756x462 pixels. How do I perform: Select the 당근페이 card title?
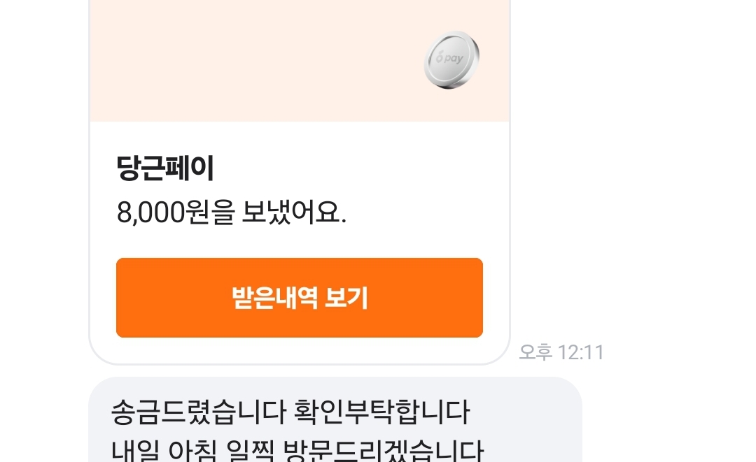click(165, 168)
